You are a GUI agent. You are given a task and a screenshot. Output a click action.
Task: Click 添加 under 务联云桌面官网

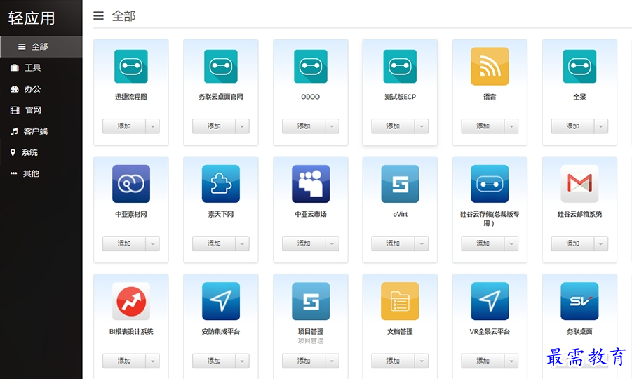pos(214,126)
